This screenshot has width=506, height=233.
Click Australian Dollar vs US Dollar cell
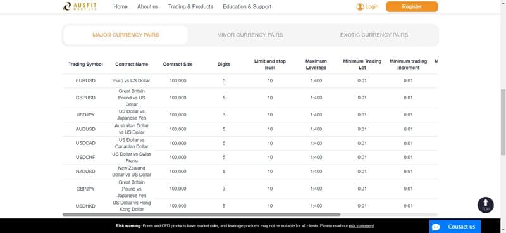click(132, 129)
